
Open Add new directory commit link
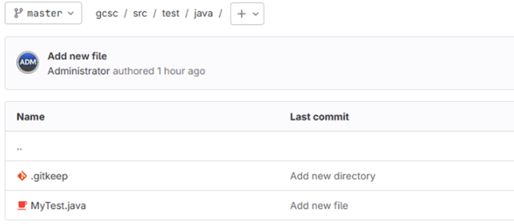click(333, 176)
